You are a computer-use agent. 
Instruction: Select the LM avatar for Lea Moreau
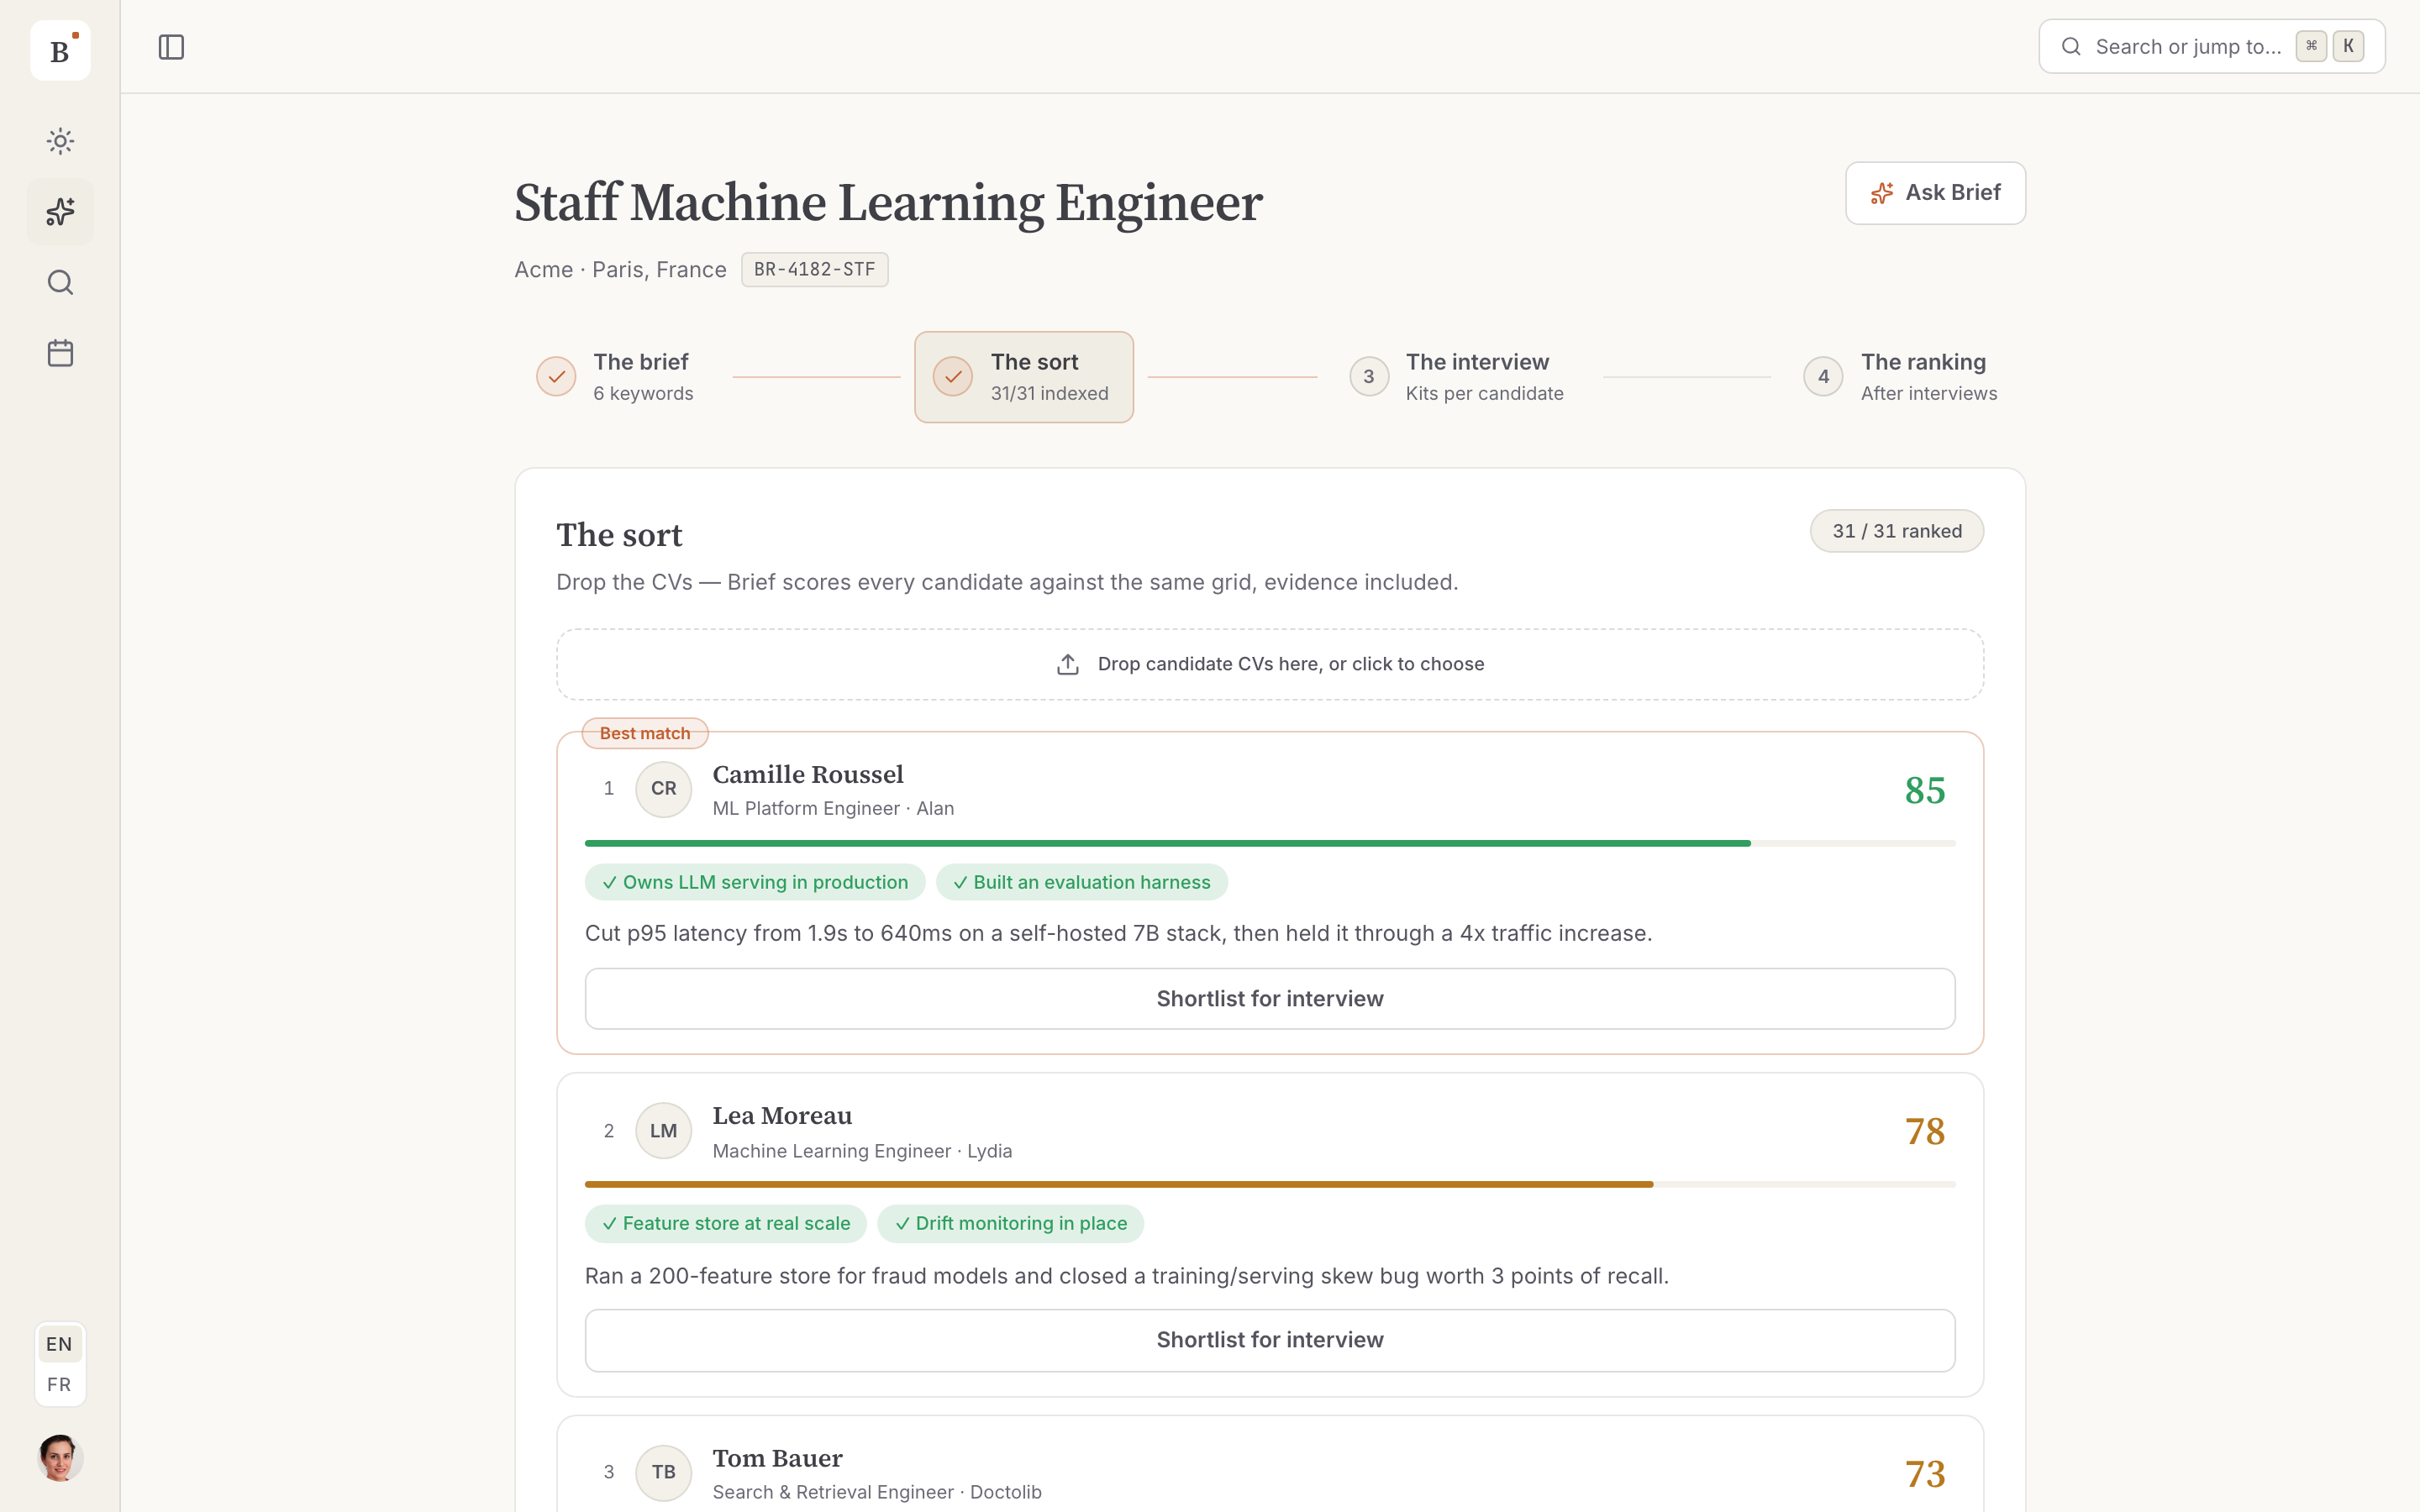pos(663,1131)
